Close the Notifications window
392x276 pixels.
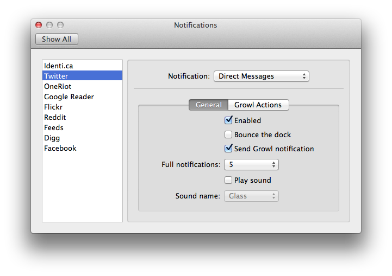pyautogui.click(x=39, y=25)
